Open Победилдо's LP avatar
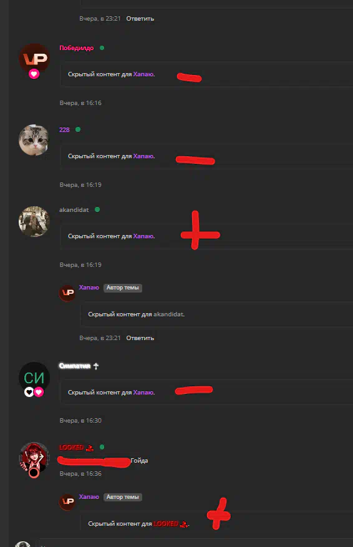This screenshot has height=547, width=353. coord(34,59)
